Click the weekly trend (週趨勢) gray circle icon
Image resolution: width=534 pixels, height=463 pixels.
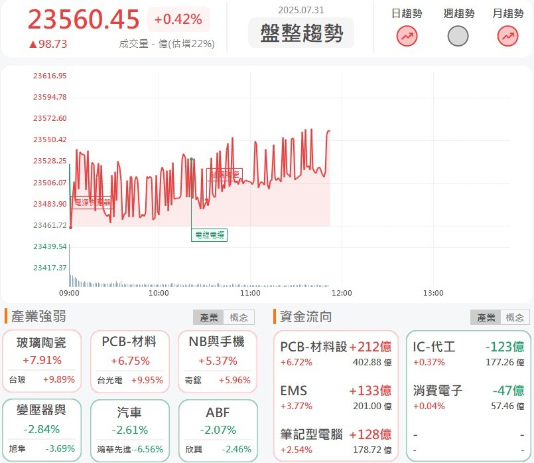(458, 36)
